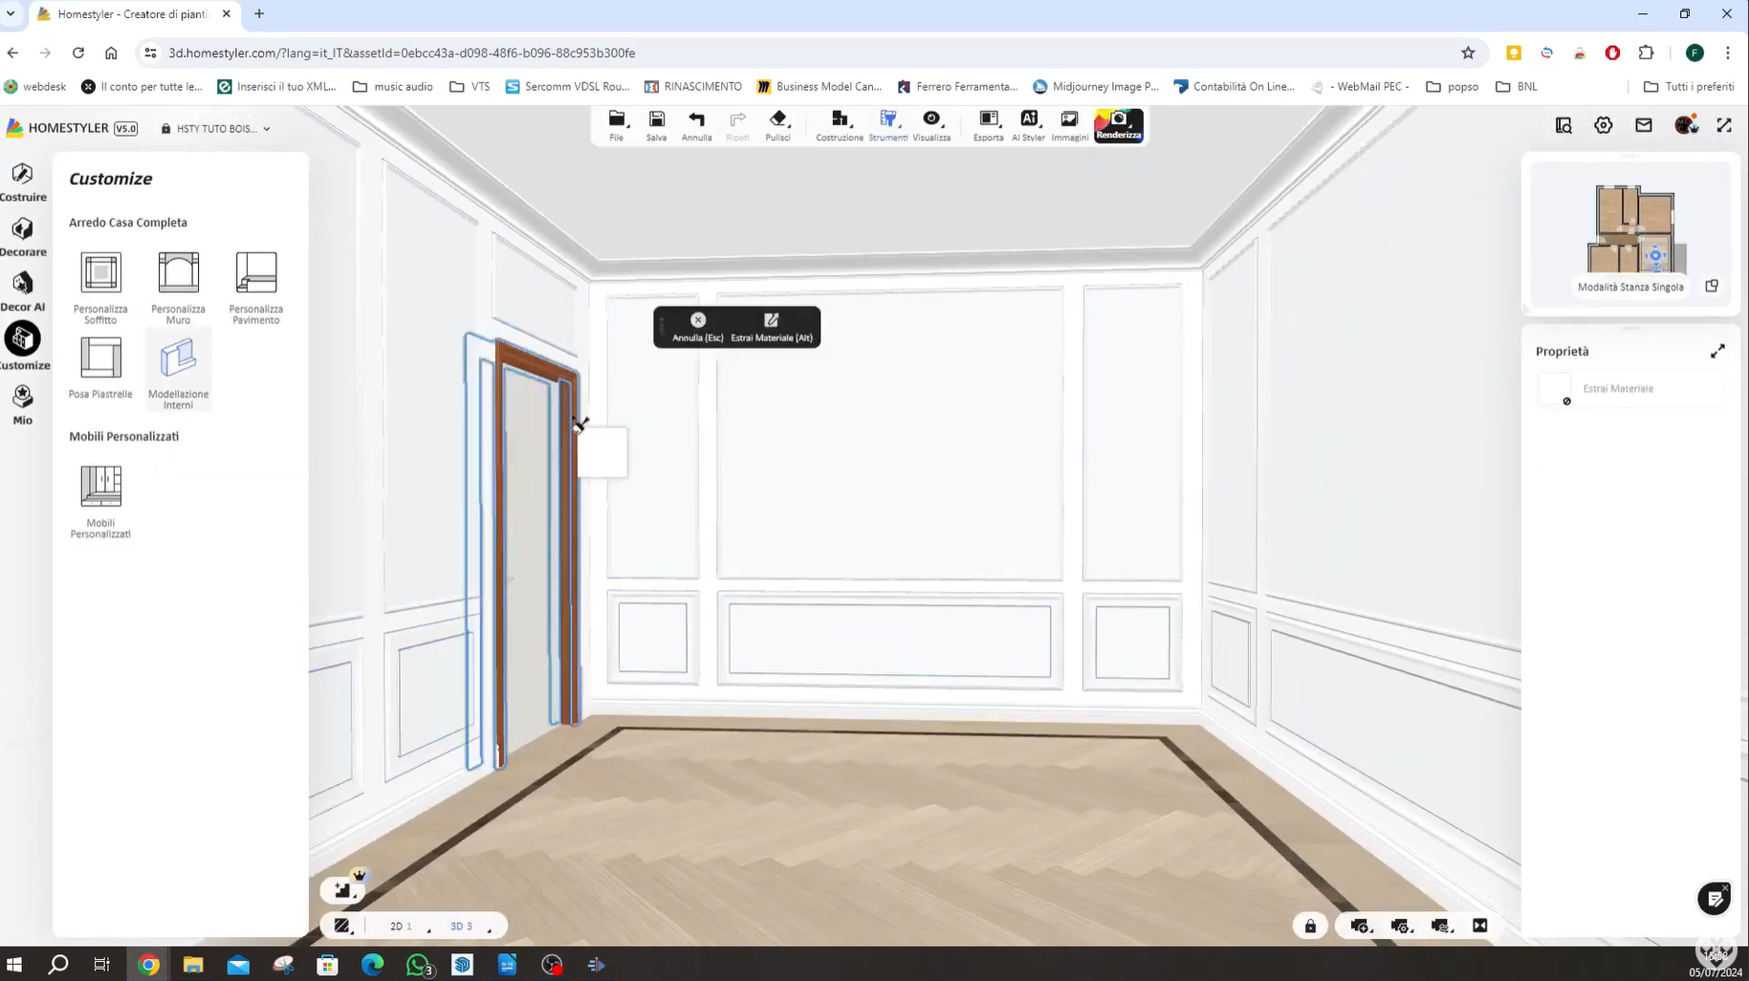Image resolution: width=1749 pixels, height=981 pixels.
Task: Toggle fullscreen mode in top right
Action: click(x=1723, y=125)
